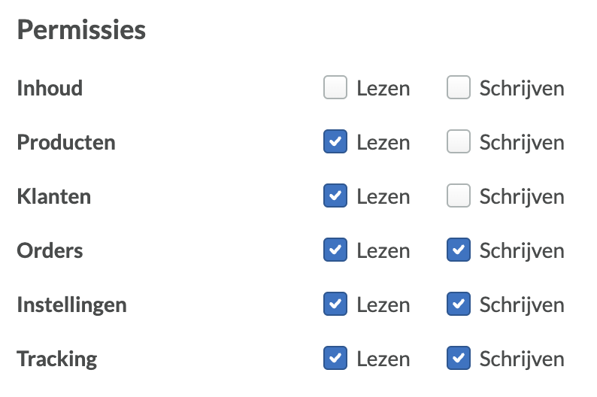
Task: Click the Inhoud row label
Action: point(50,89)
